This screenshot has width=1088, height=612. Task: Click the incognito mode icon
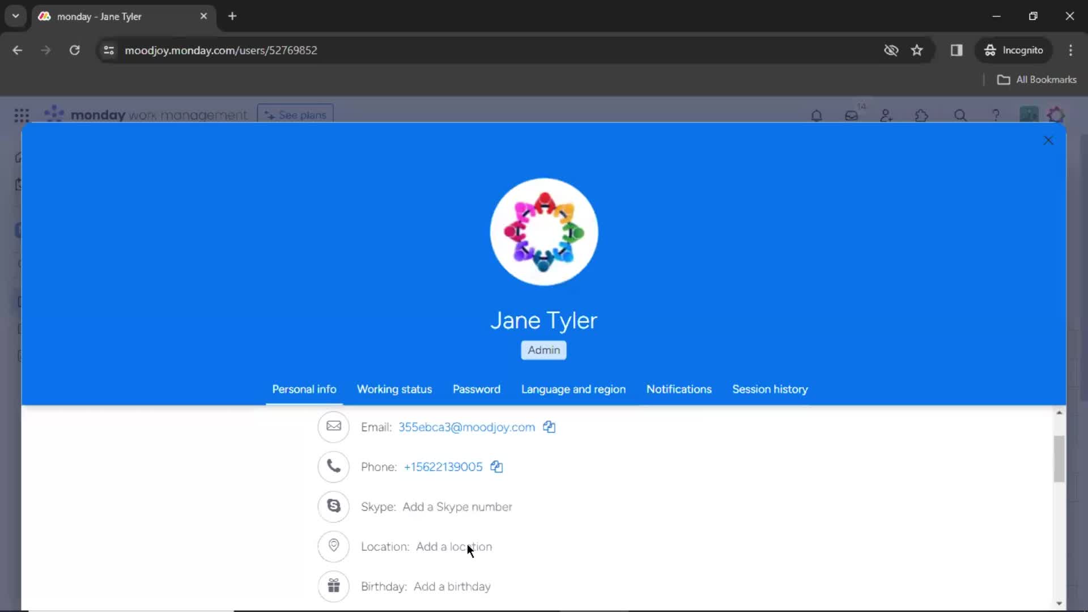(989, 50)
